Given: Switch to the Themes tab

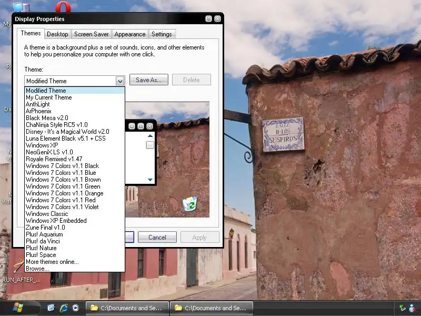Looking at the screenshot, I should (31, 33).
